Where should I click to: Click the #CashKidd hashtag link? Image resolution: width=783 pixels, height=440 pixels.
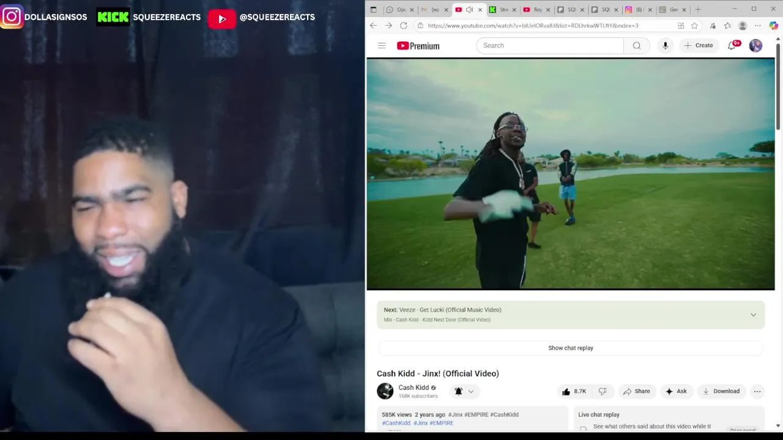point(396,423)
